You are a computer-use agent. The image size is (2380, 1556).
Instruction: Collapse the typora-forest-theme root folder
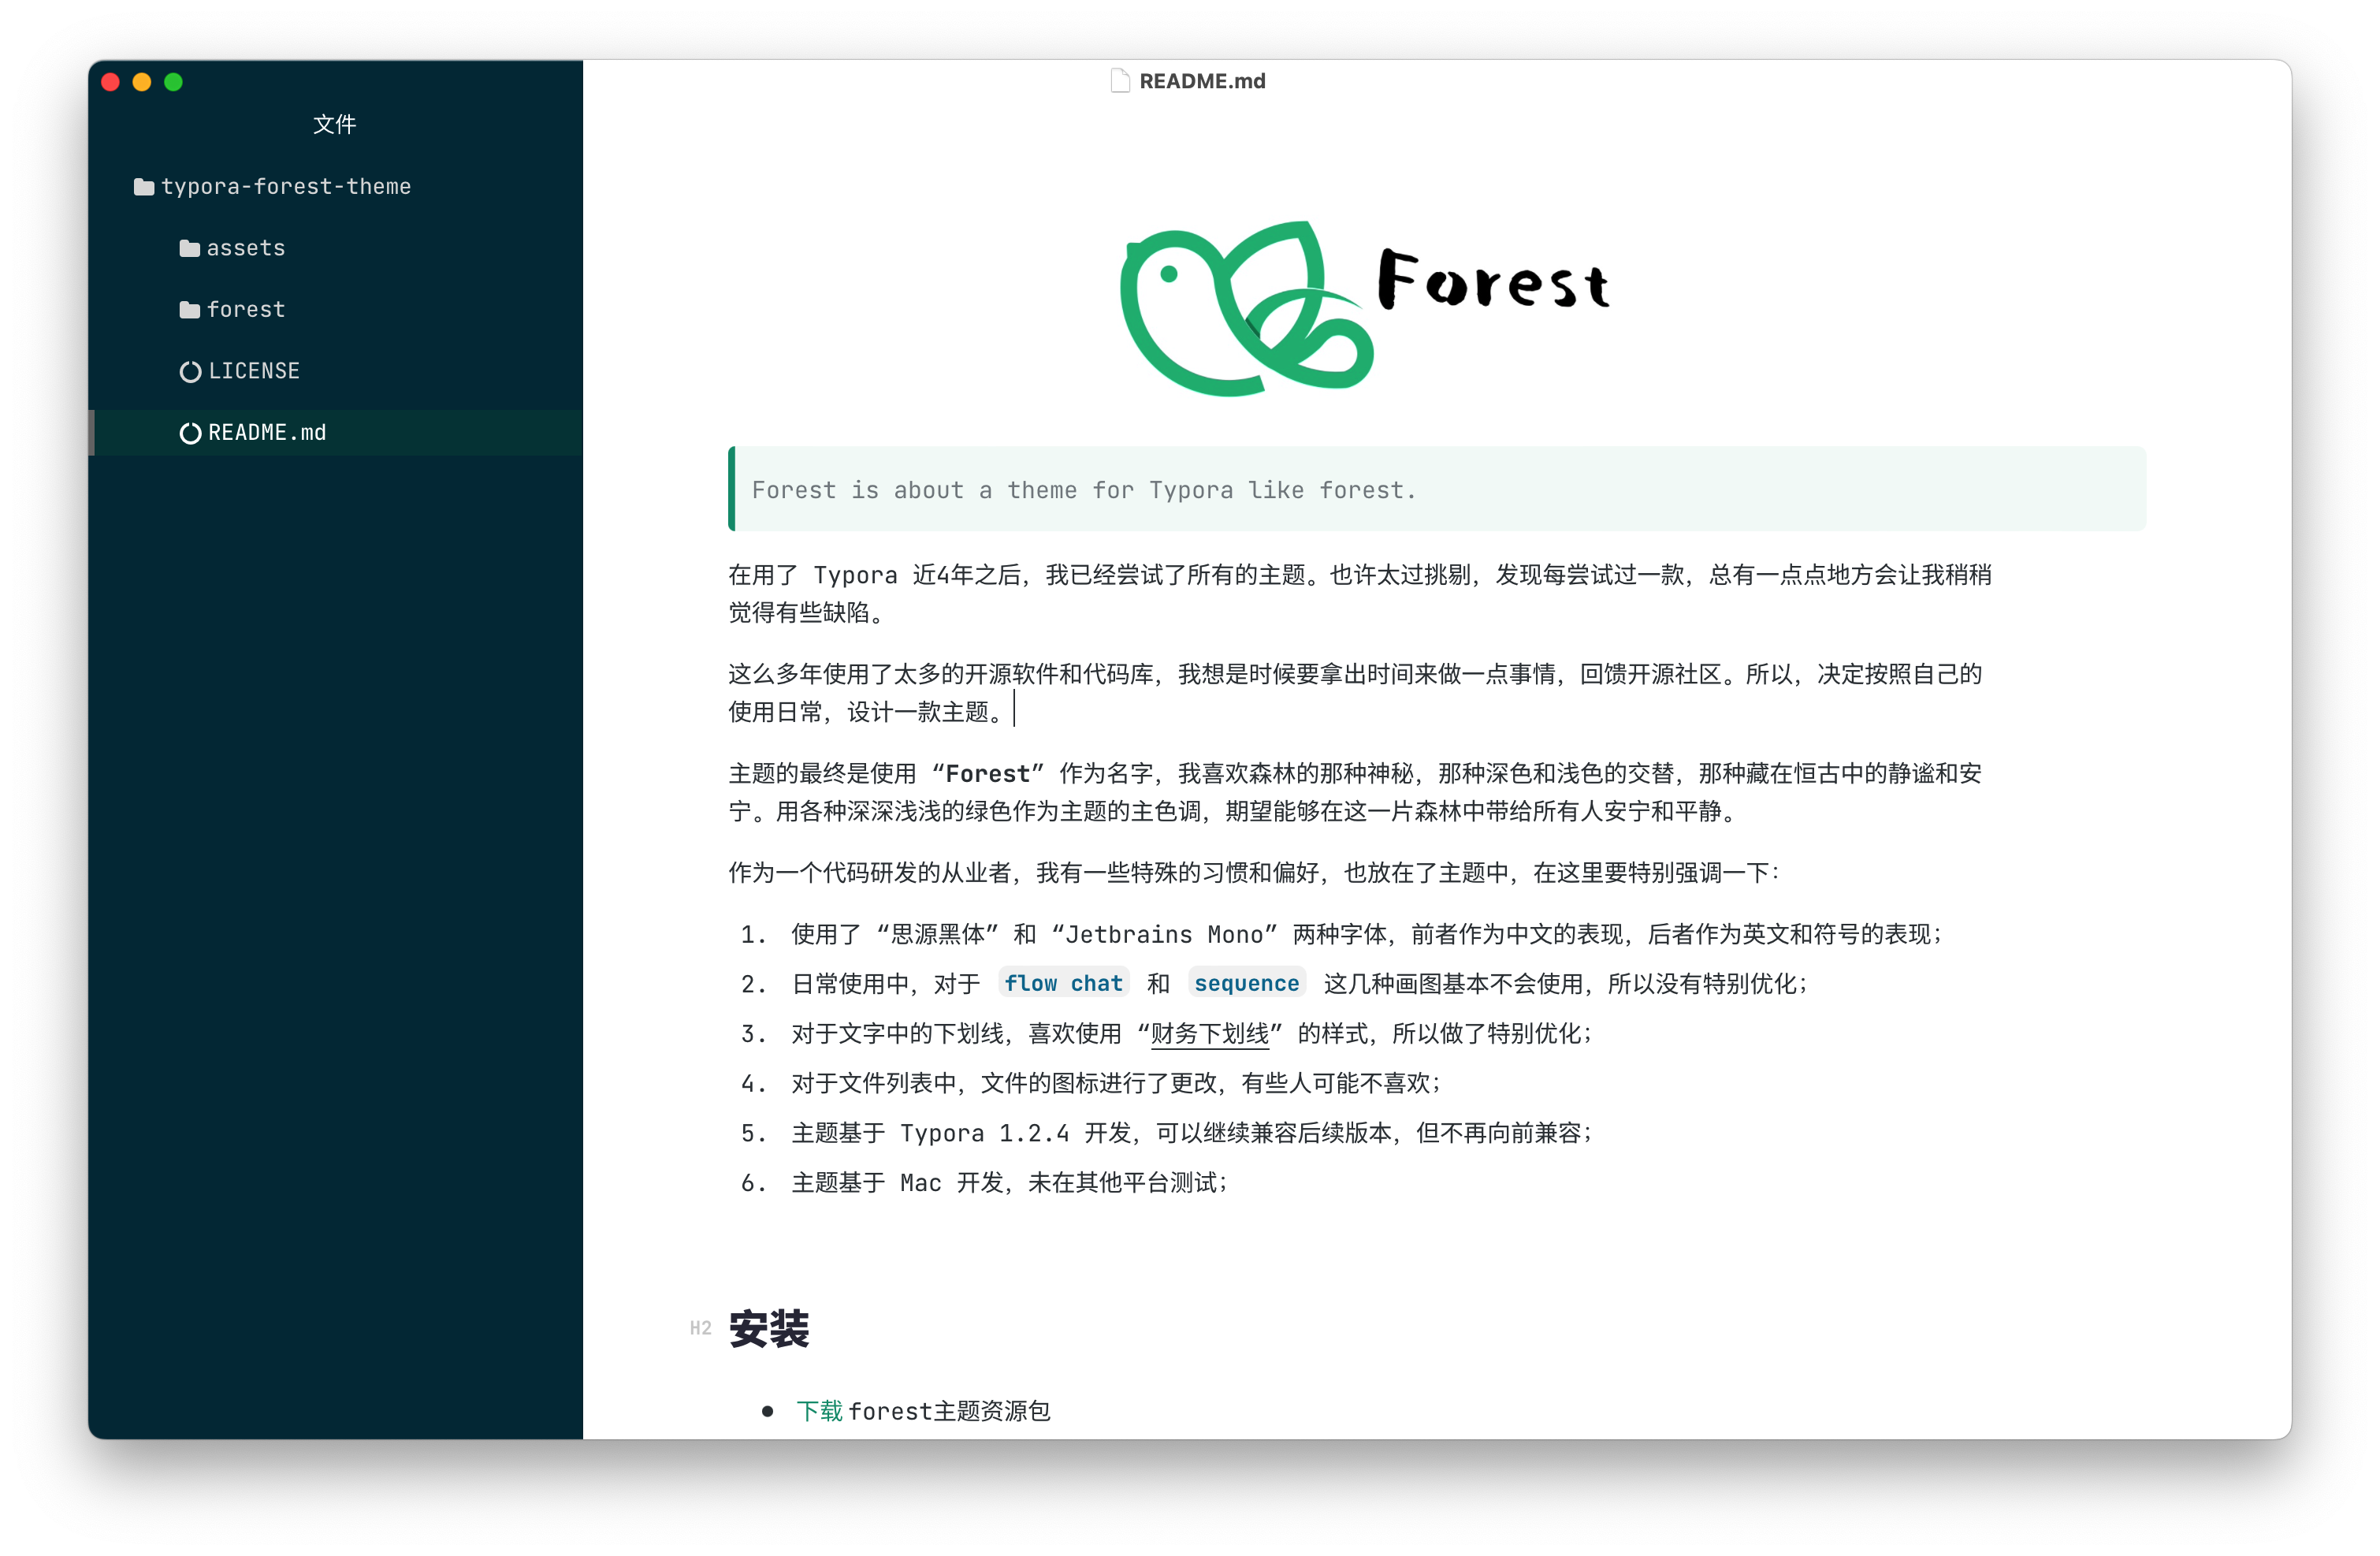tap(286, 187)
